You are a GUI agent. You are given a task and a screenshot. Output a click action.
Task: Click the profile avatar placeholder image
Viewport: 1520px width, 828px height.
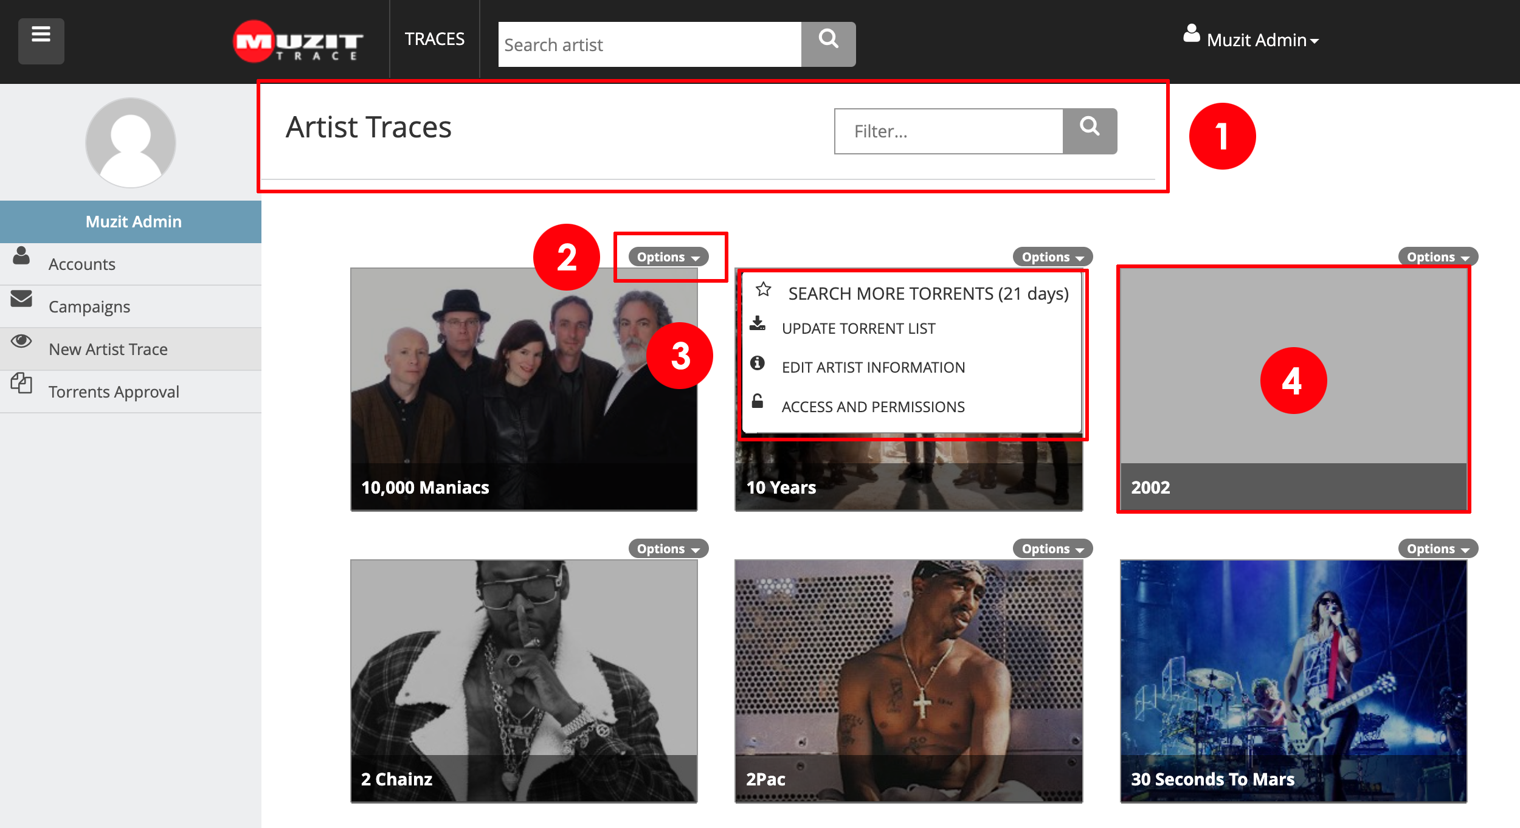point(131,143)
